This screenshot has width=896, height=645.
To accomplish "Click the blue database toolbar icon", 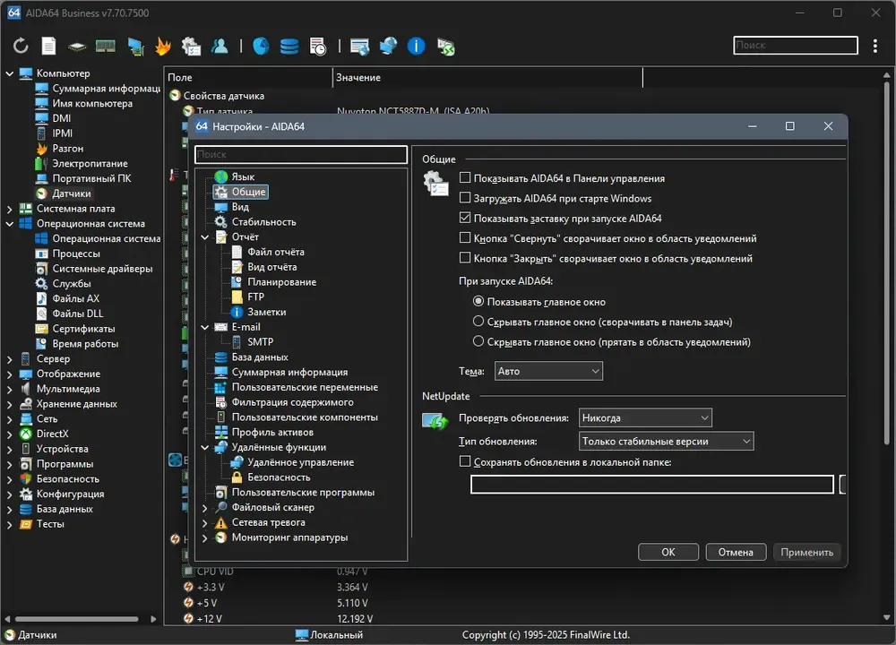I will point(289,46).
